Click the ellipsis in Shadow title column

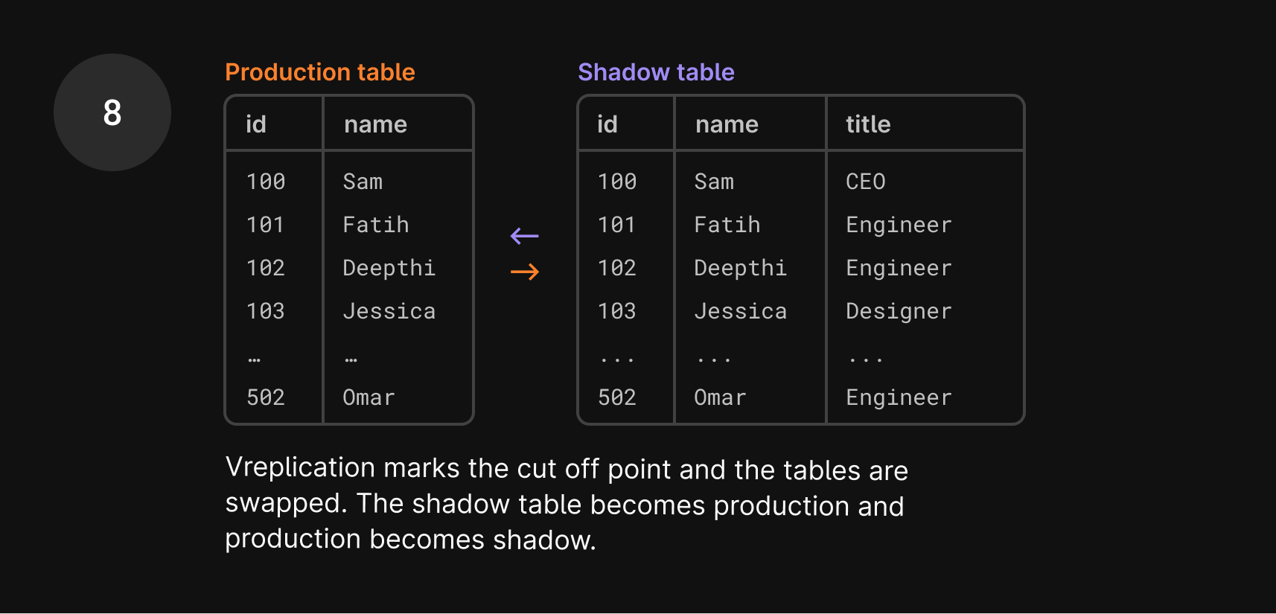(x=865, y=360)
